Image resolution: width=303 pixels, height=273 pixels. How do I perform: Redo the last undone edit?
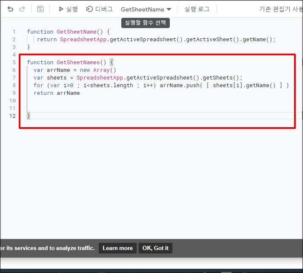pos(22,9)
